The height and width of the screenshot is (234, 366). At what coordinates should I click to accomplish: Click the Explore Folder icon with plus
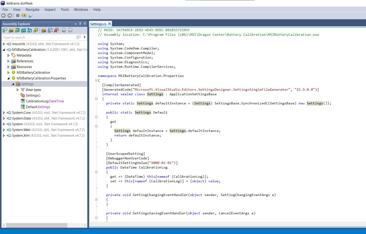click(x=11, y=30)
